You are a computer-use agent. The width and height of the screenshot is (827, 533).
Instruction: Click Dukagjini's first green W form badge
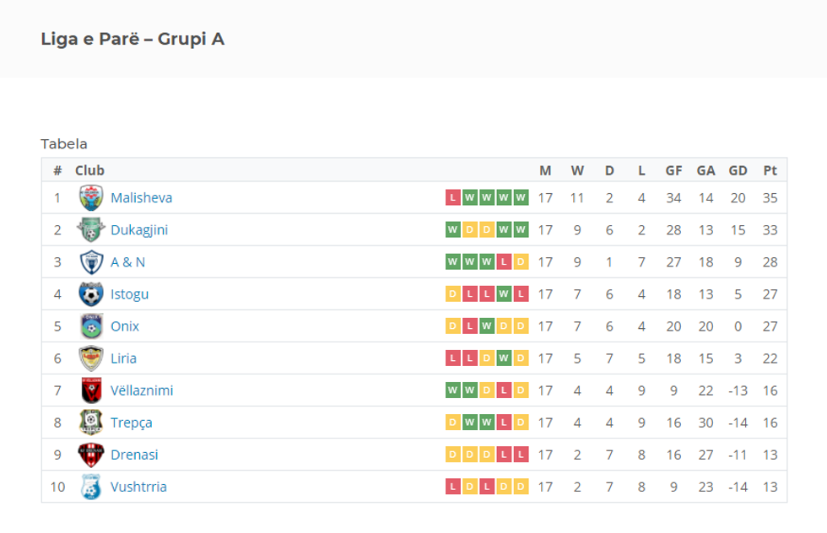453,229
